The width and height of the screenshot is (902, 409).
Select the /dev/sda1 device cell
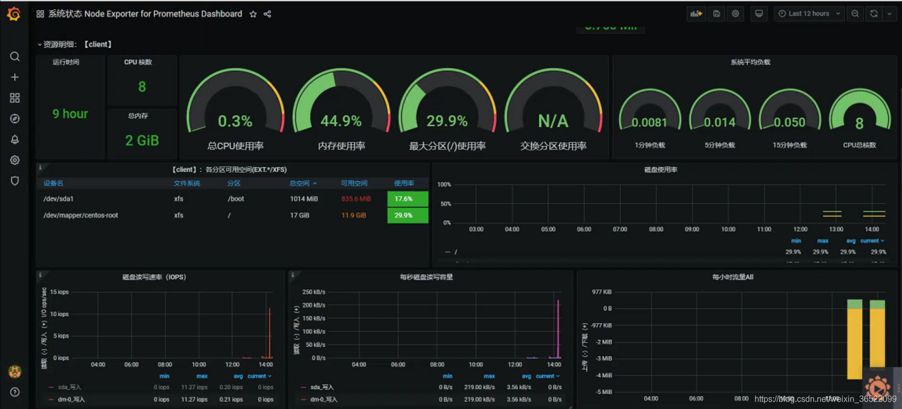(x=59, y=199)
